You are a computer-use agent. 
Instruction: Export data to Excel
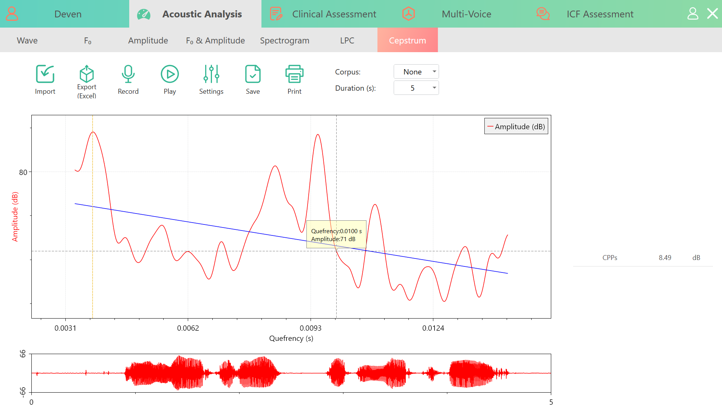coord(87,74)
